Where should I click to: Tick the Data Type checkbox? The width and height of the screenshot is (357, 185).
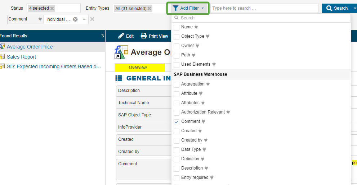pyautogui.click(x=177, y=150)
